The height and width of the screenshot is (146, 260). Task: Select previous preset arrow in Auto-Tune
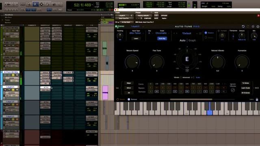(174, 33)
